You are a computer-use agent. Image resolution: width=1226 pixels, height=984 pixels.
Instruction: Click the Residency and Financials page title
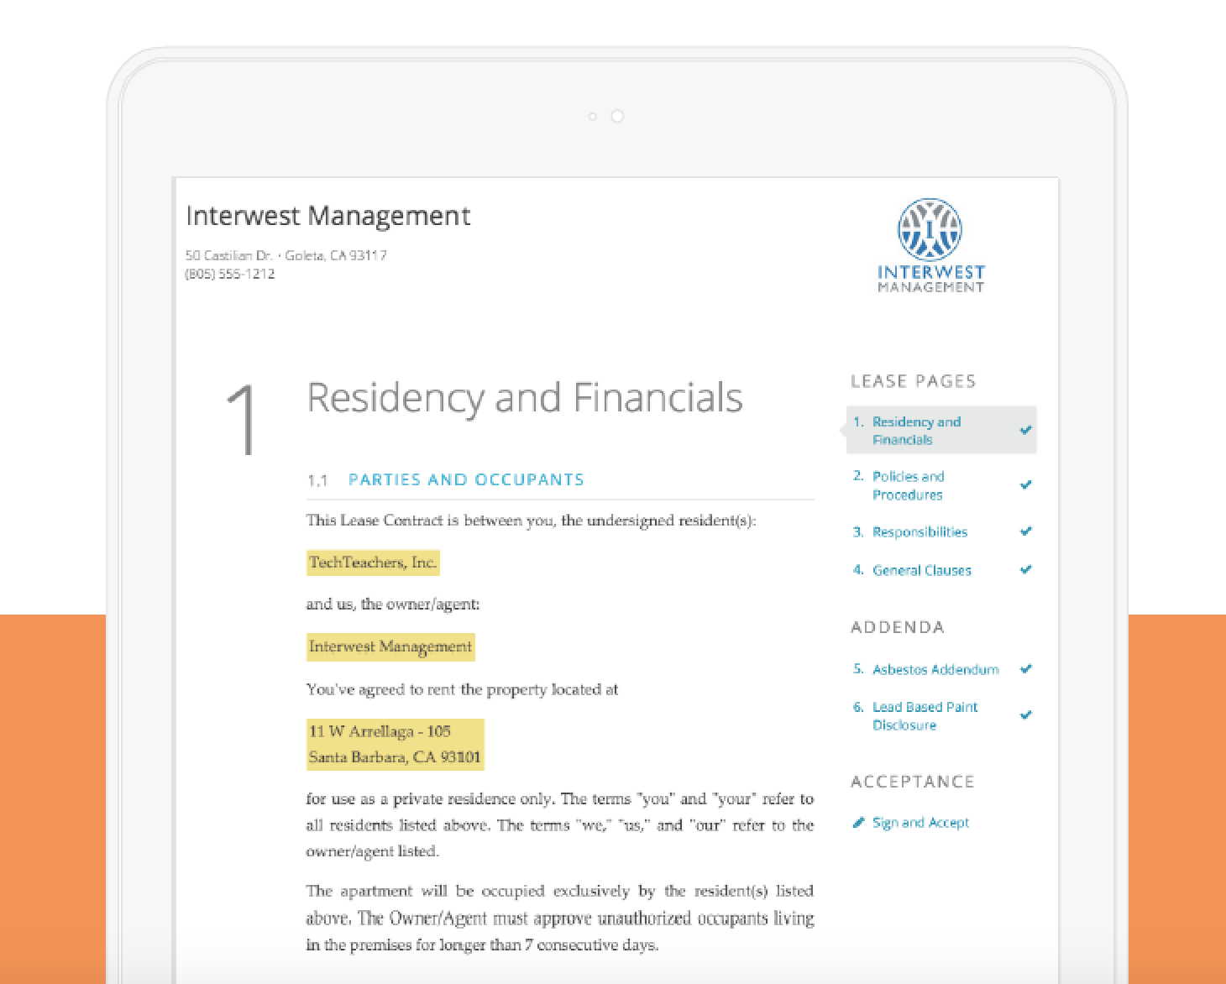[526, 398]
